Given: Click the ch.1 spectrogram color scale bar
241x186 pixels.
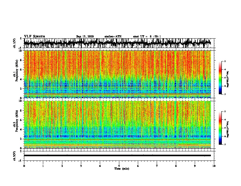Looking at the screenshot, I should pyautogui.click(x=220, y=78).
